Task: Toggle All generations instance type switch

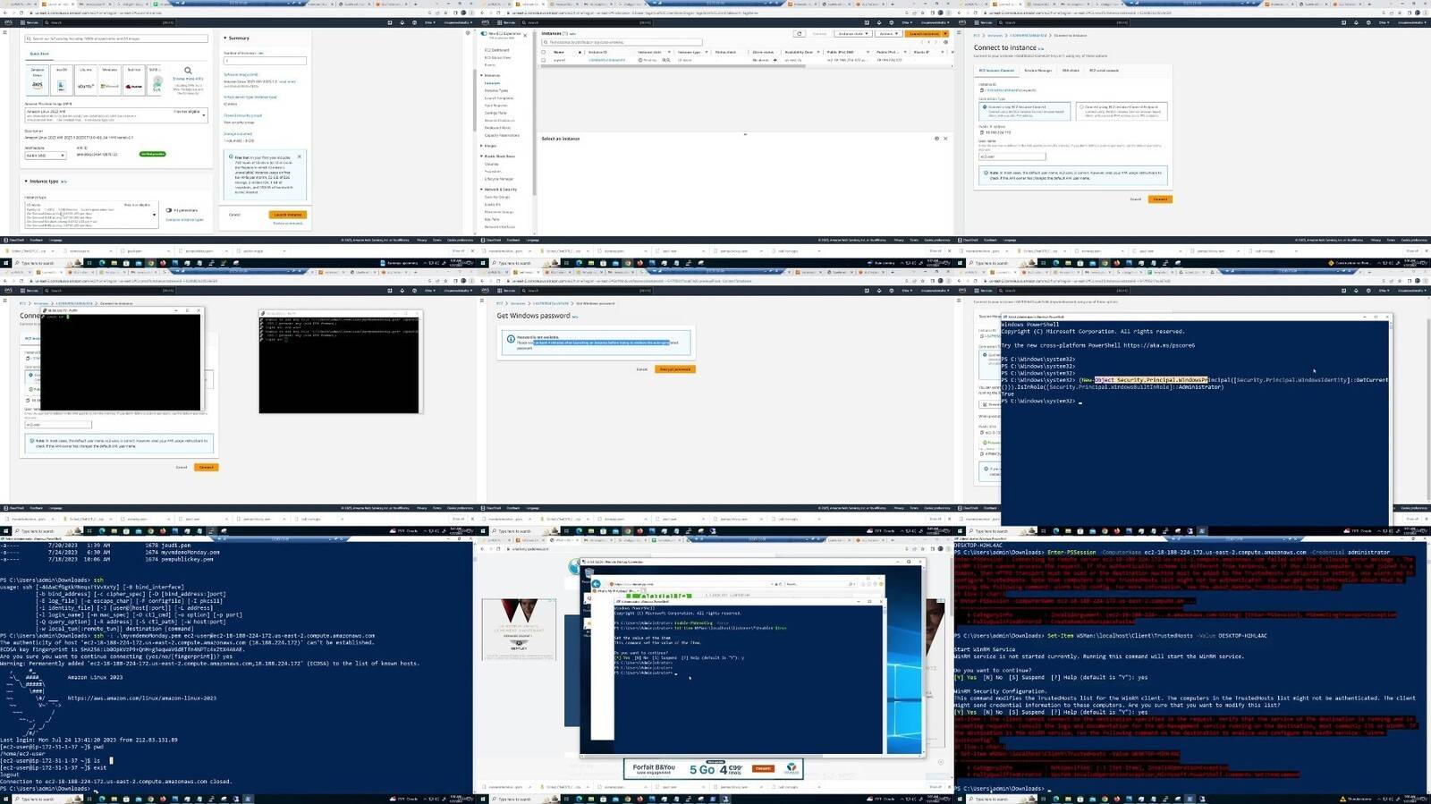Action: tap(169, 210)
